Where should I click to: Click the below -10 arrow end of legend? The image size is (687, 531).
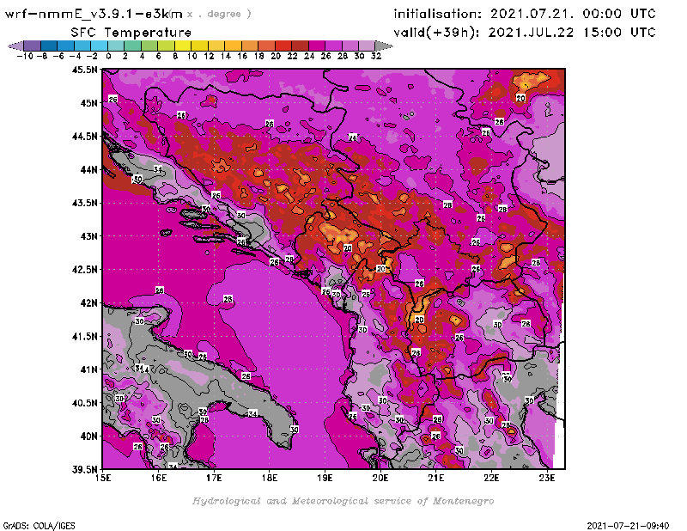15,46
